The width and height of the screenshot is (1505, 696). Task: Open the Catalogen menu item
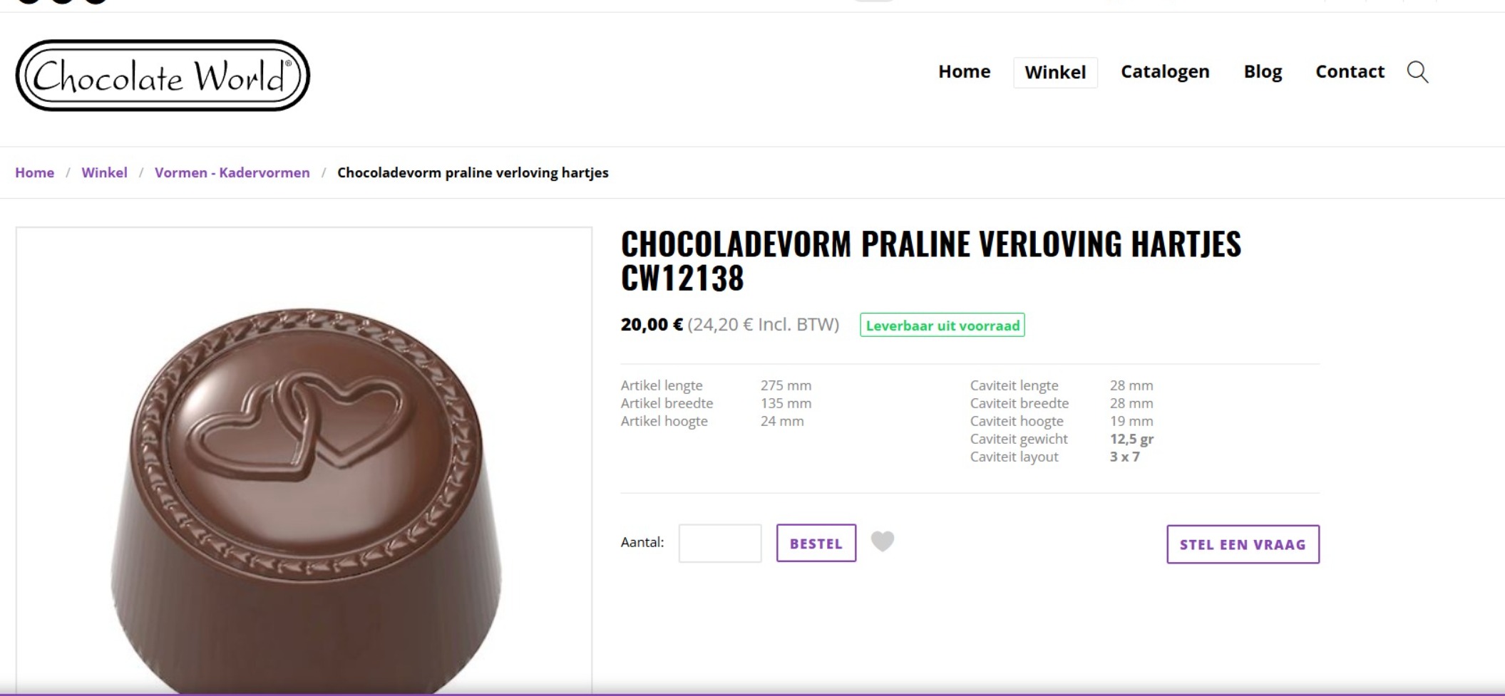coord(1165,72)
